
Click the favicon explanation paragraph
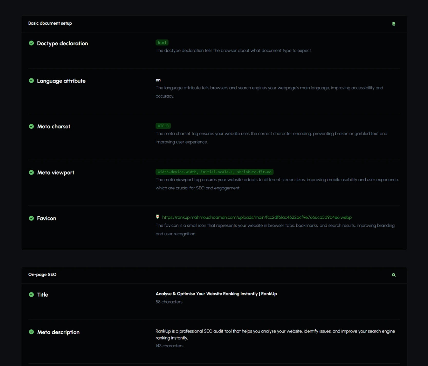[275, 230]
